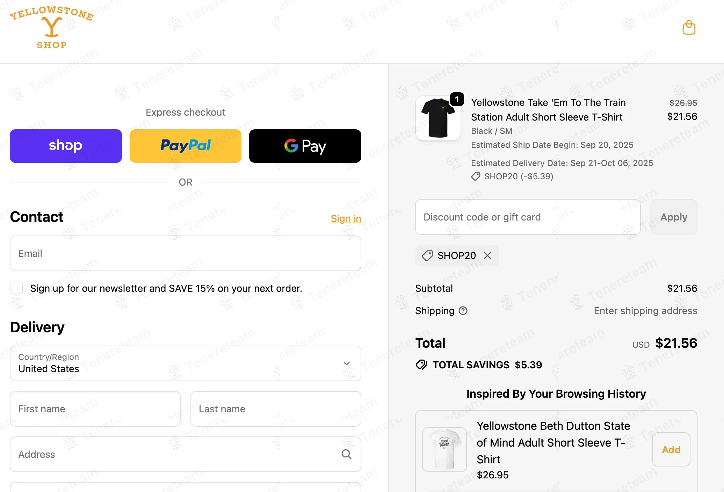Click the Total Savings tag icon
Image resolution: width=724 pixels, height=492 pixels.
pos(421,365)
